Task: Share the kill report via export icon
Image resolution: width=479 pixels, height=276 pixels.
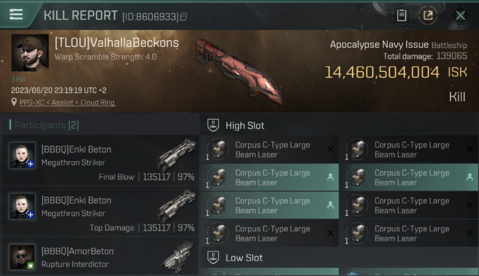Action: click(428, 15)
